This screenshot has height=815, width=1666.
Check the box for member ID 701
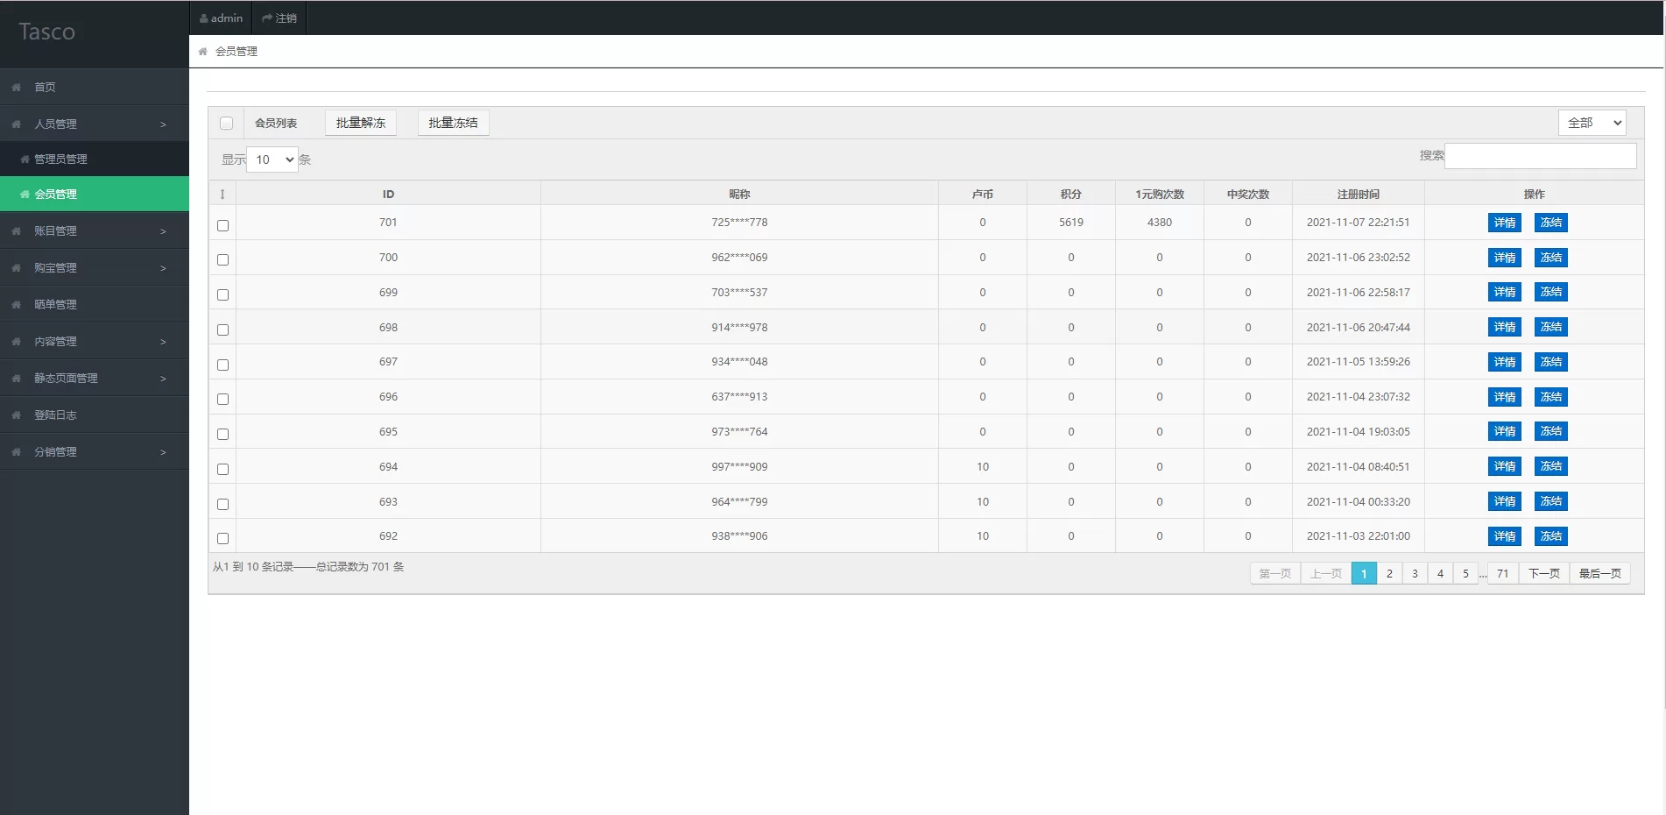[223, 225]
